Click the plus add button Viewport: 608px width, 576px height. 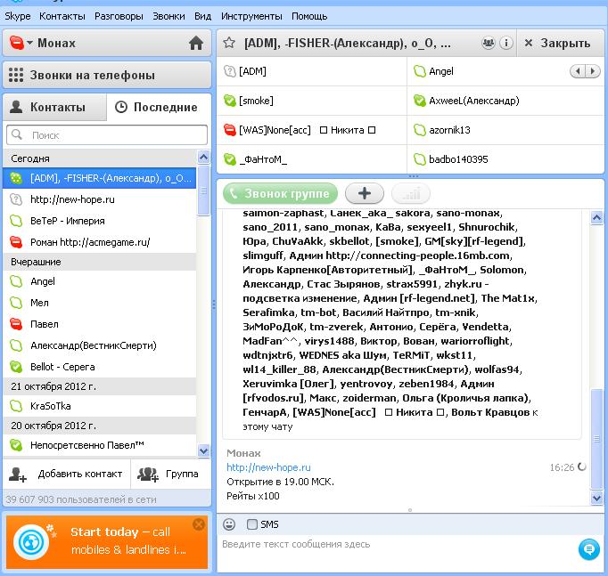click(365, 193)
